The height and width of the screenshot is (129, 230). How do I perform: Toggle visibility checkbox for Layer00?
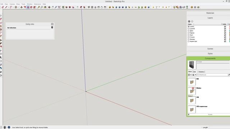(x=225, y=29)
